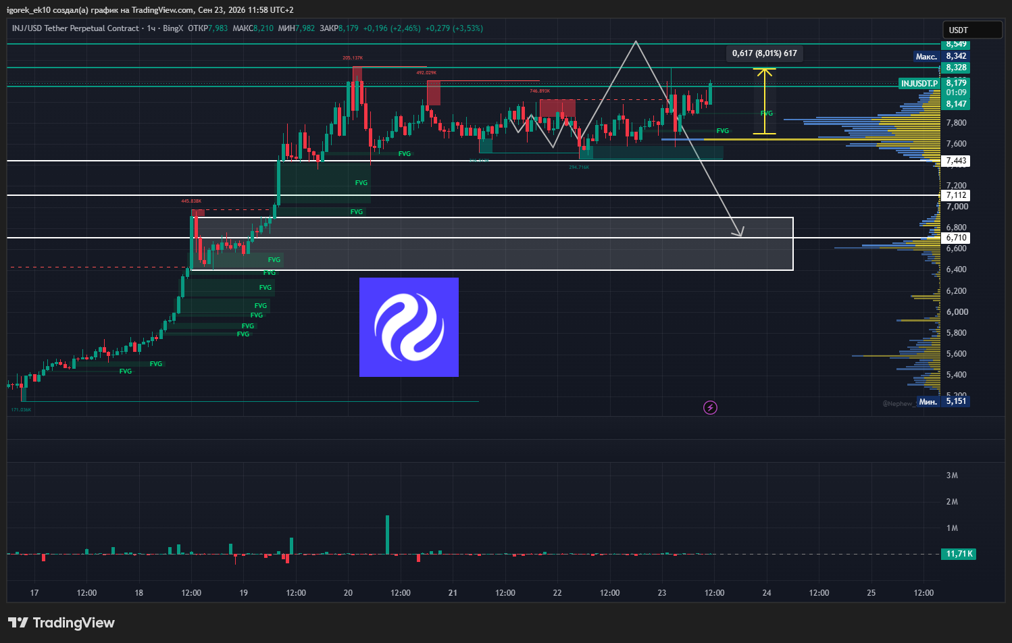
Task: Click the ЗАКР 8,179 close value
Action: (x=339, y=28)
